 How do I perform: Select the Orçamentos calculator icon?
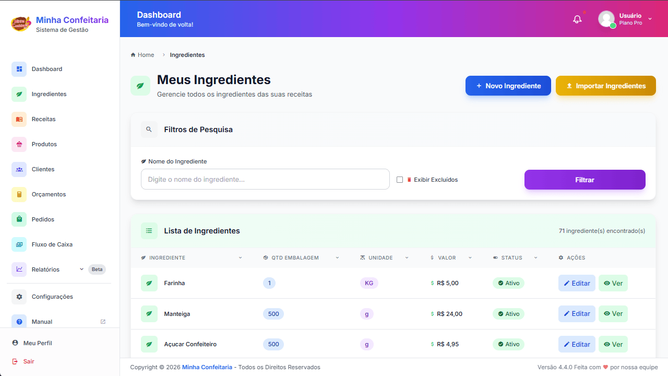(x=19, y=194)
